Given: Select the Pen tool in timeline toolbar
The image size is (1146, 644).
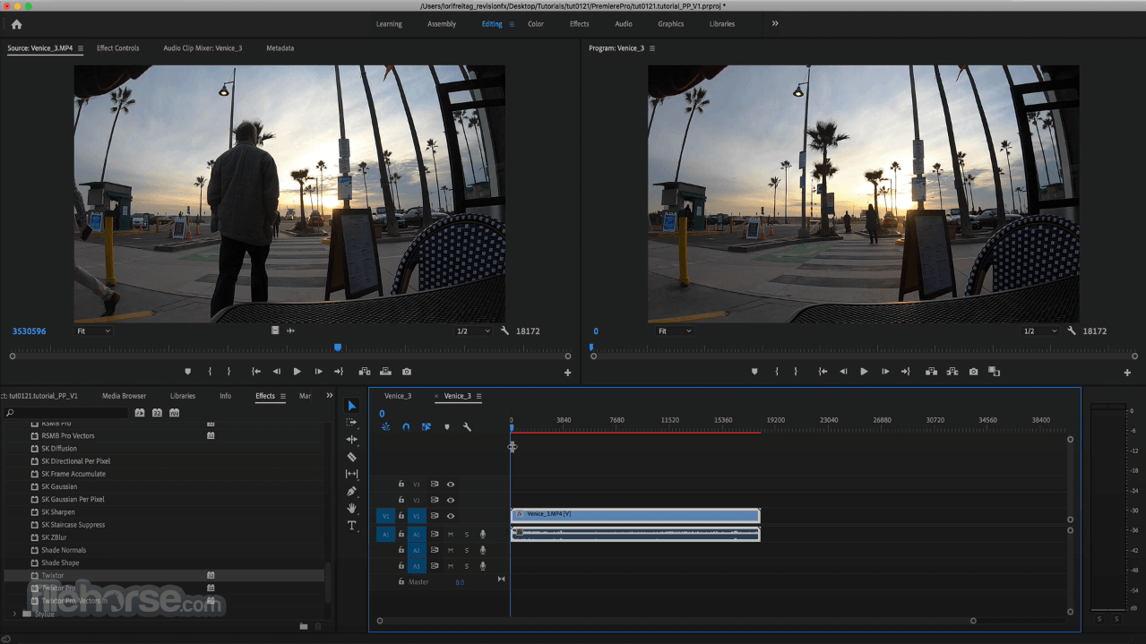Looking at the screenshot, I should [x=352, y=491].
